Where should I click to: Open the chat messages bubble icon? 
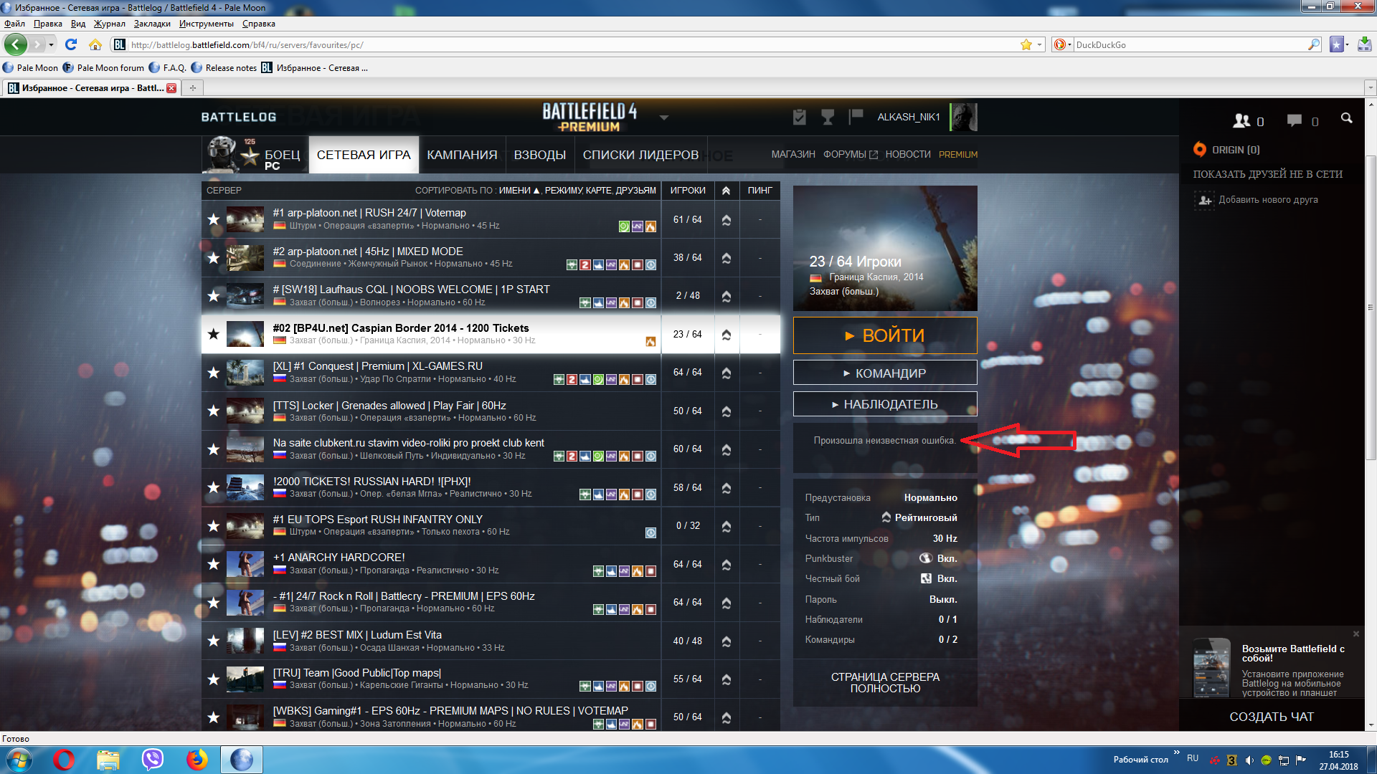click(1294, 121)
